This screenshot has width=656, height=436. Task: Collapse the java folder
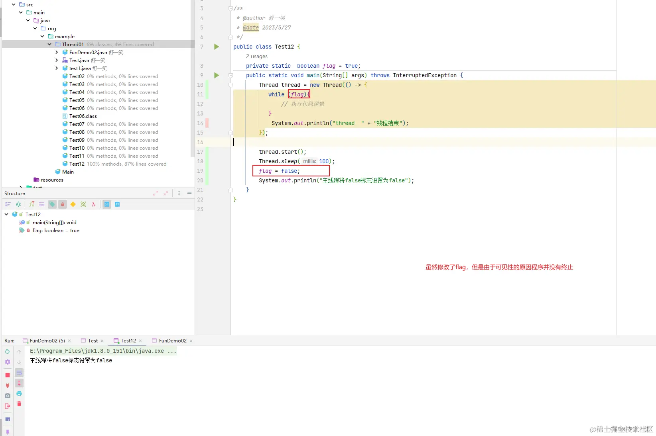tap(28, 20)
